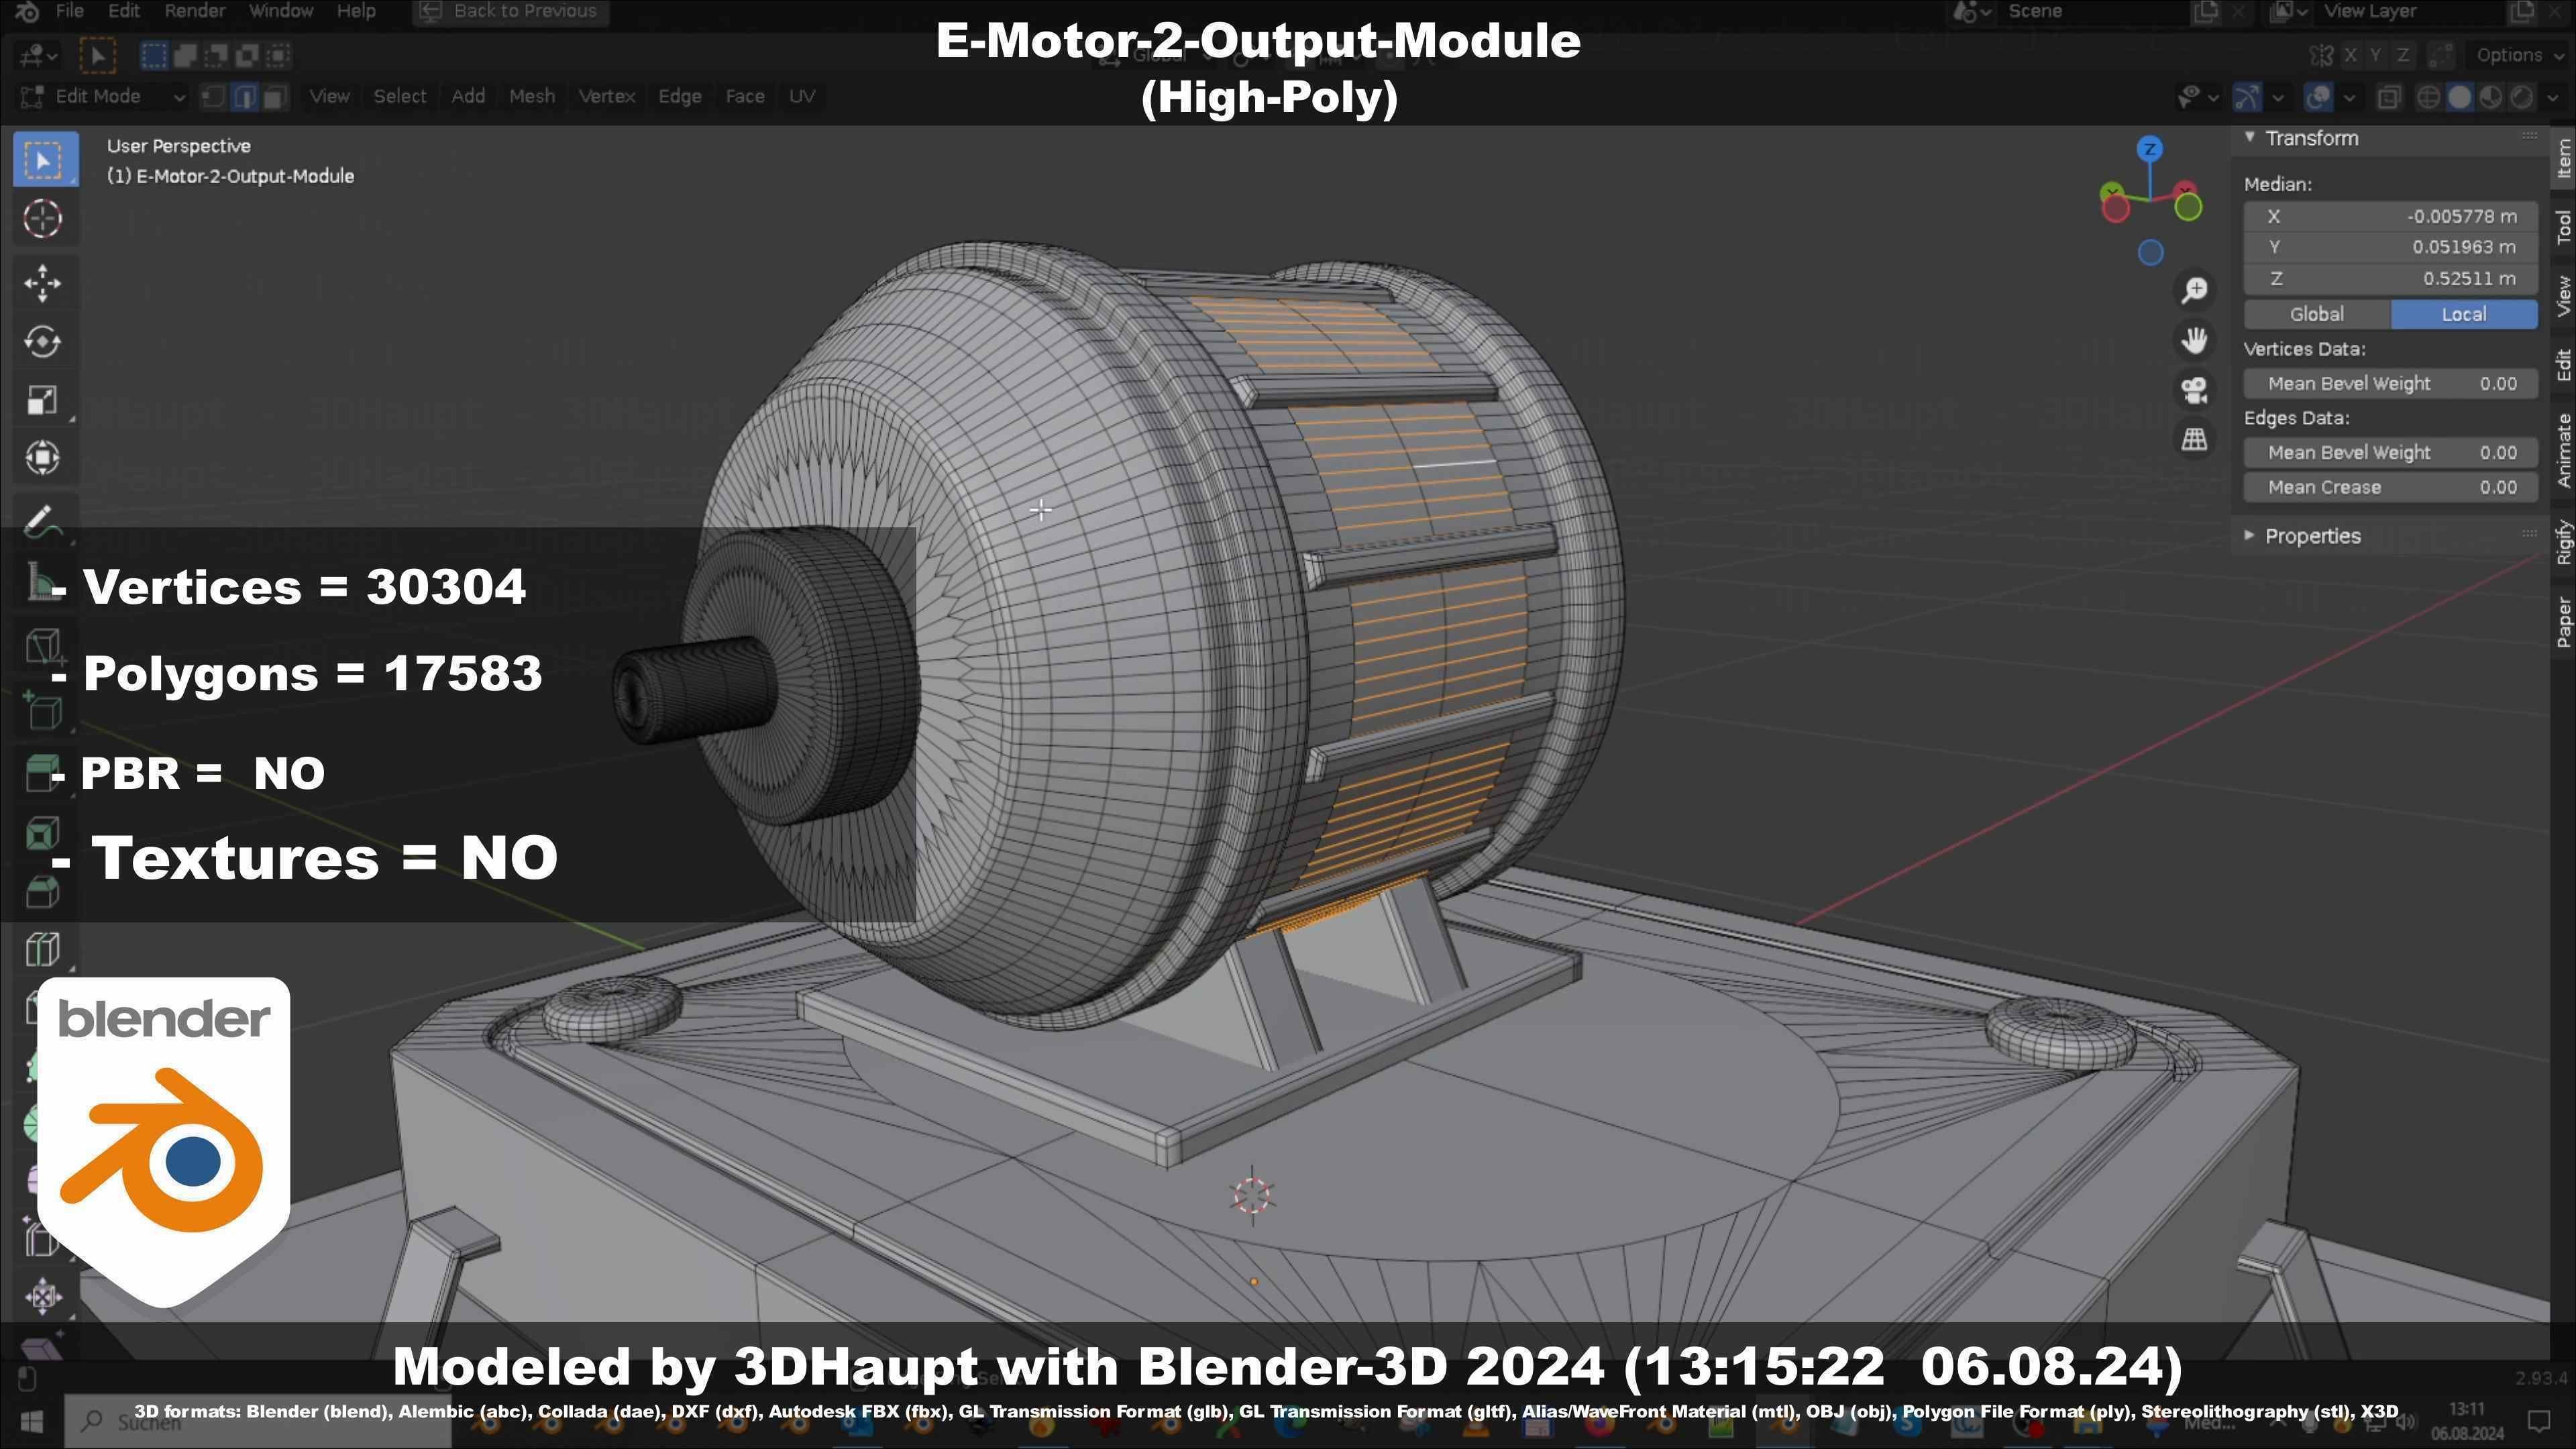The image size is (2576, 1449).
Task: Open the File menu
Action: (69, 11)
